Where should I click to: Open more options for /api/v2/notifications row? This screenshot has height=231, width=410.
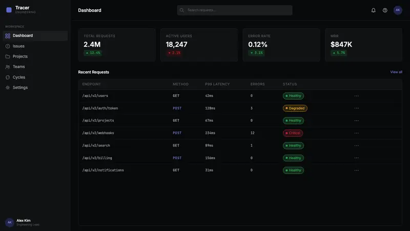pos(356,170)
